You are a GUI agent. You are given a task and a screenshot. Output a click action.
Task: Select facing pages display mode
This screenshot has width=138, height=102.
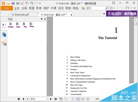(x=83, y=99)
